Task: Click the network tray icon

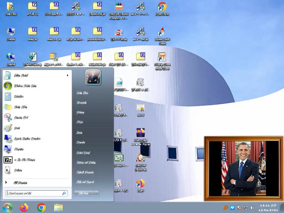Action: 246,207
